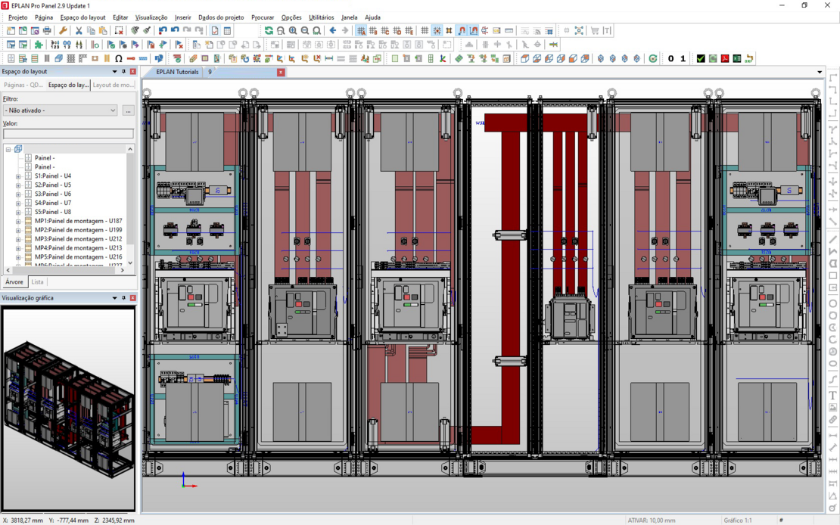
Task: Switch to the Lista tab
Action: 37,281
